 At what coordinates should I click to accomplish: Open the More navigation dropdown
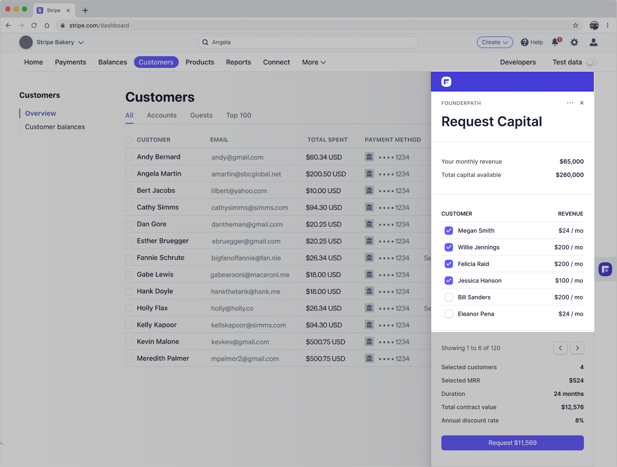point(313,62)
